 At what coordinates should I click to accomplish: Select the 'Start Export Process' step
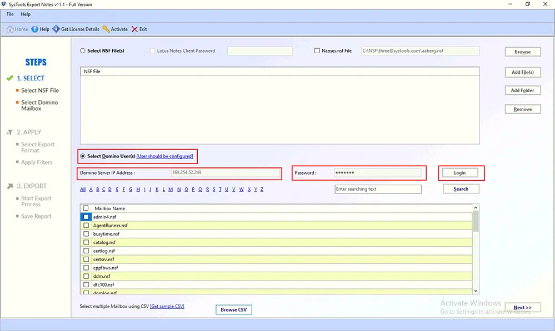pos(36,201)
